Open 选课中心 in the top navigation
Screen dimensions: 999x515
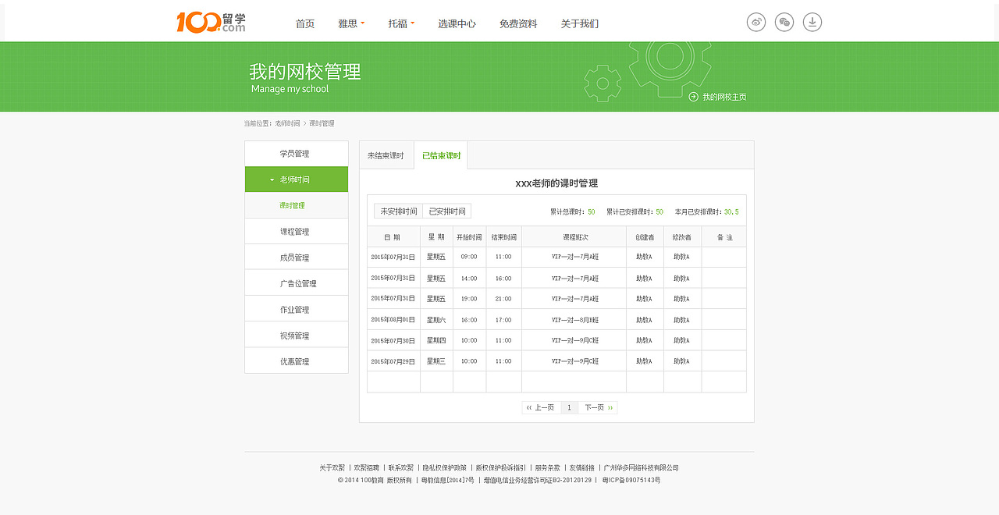pyautogui.click(x=457, y=23)
